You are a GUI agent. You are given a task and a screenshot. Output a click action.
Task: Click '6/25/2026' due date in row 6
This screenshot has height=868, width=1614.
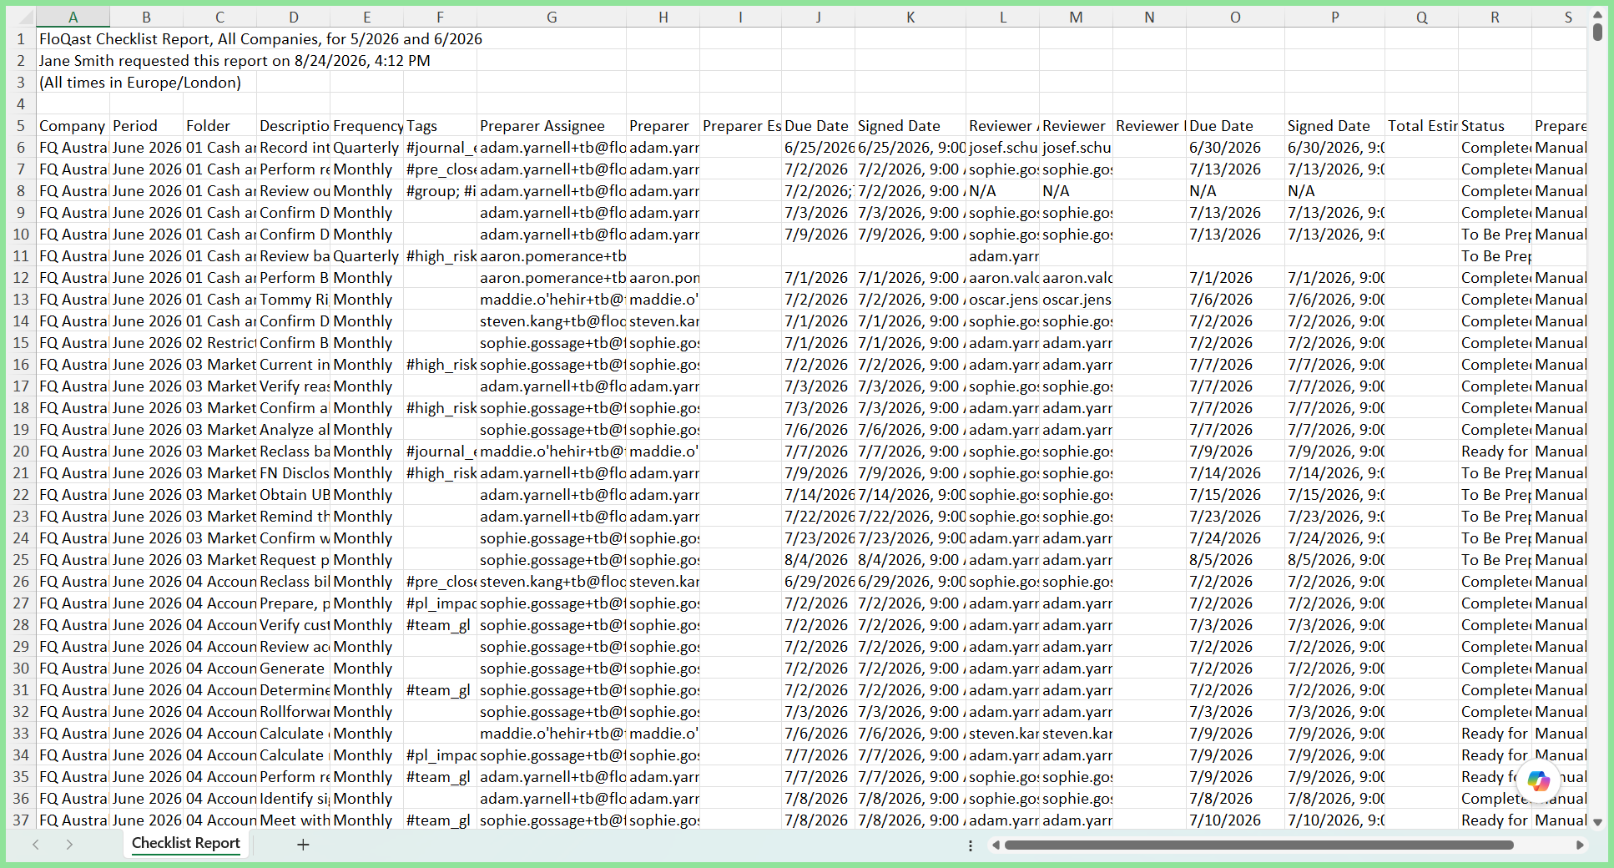[818, 148]
